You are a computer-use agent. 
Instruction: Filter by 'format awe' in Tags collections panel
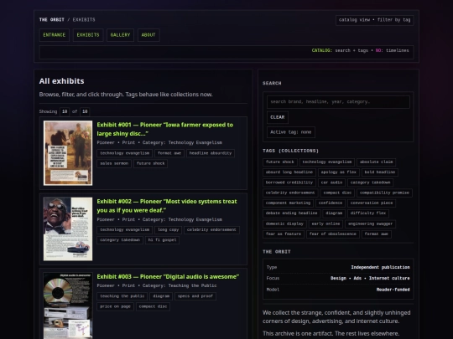coord(376,234)
